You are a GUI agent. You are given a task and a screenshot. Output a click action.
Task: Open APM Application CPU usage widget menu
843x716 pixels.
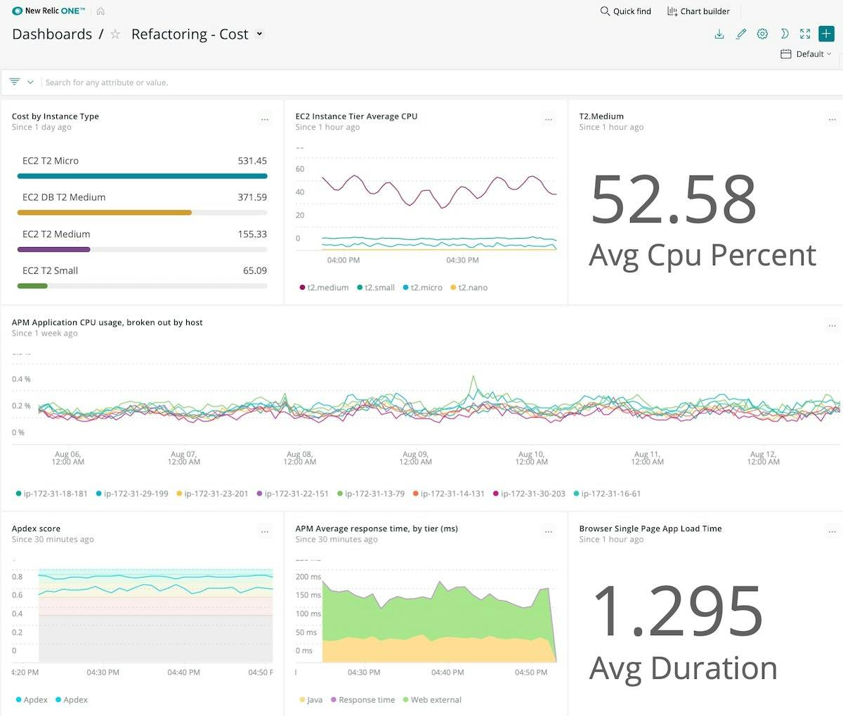[832, 326]
